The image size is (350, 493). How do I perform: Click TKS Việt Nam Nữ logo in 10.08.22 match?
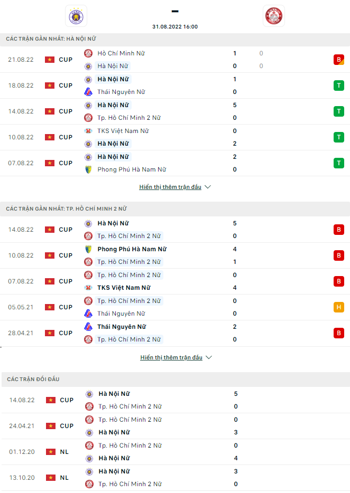tap(88, 131)
